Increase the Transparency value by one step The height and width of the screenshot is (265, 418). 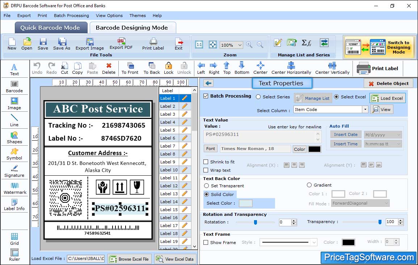tap(400, 220)
